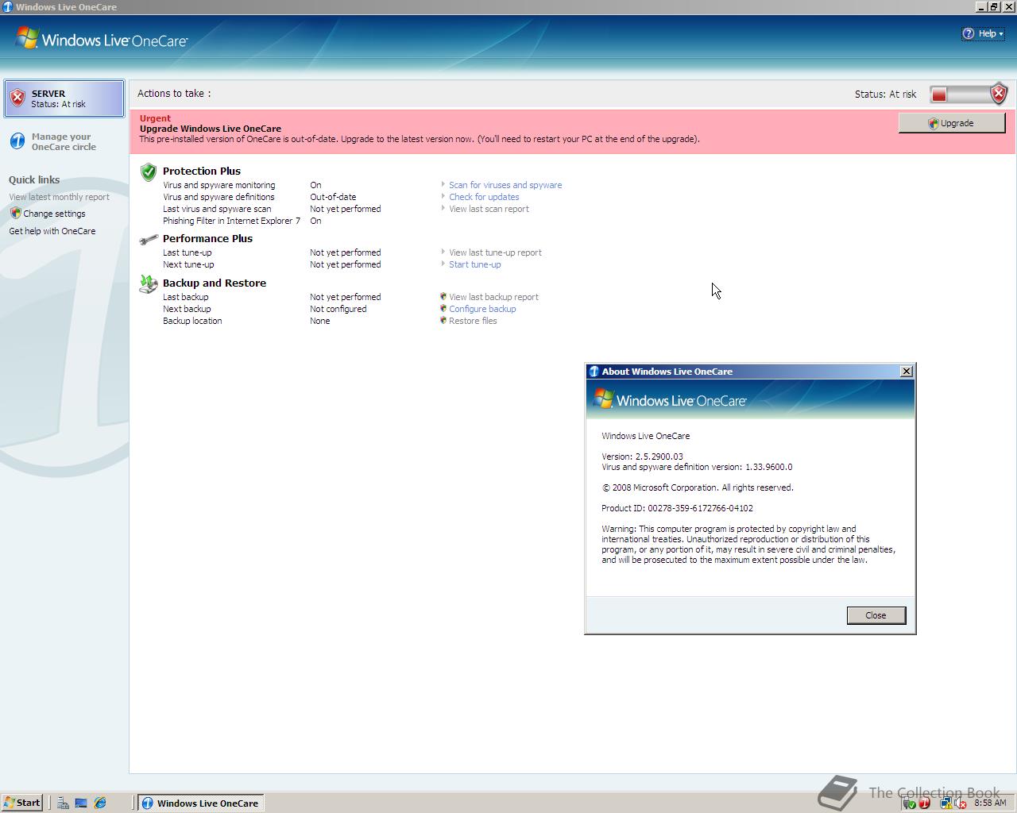Image resolution: width=1017 pixels, height=813 pixels.
Task: Click the 'Urgent' alert label
Action: (x=155, y=118)
